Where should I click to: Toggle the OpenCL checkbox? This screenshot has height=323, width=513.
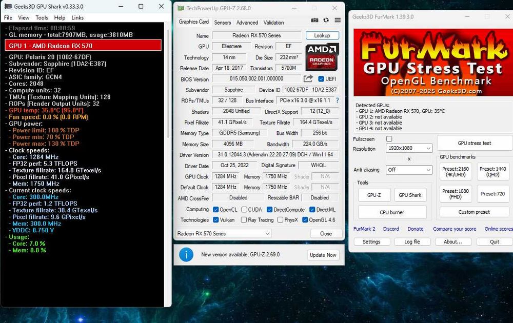pos(215,210)
